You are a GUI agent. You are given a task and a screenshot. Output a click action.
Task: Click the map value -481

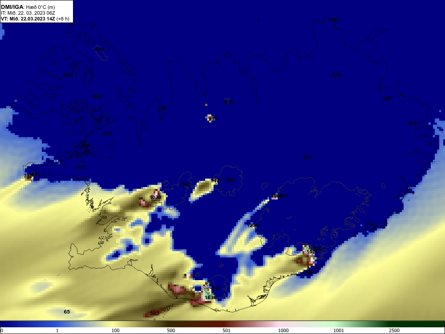click(x=387, y=98)
